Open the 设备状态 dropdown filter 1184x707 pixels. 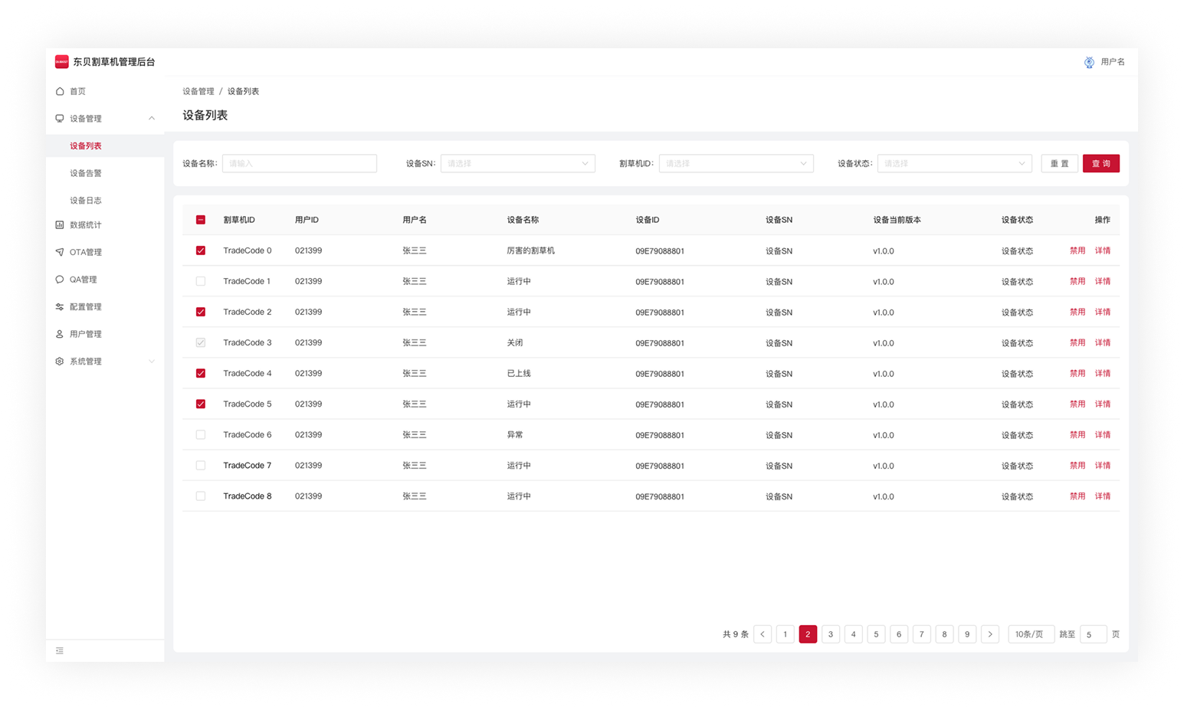click(x=954, y=163)
